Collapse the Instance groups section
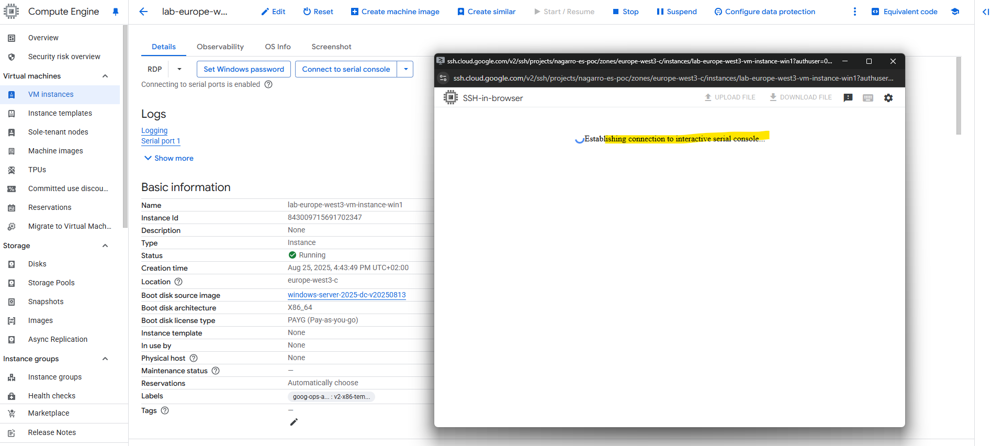992x446 pixels. 105,359
